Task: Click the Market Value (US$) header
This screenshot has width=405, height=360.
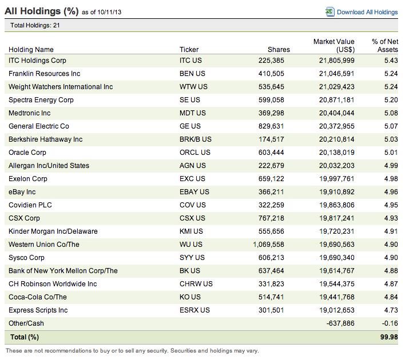Action: 333,45
